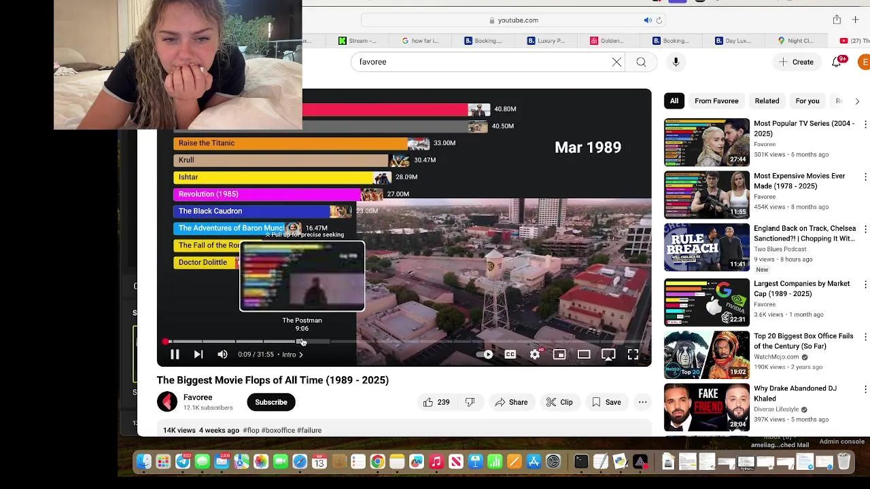Create a Clip of the video
This screenshot has width=870, height=489.
pos(559,402)
